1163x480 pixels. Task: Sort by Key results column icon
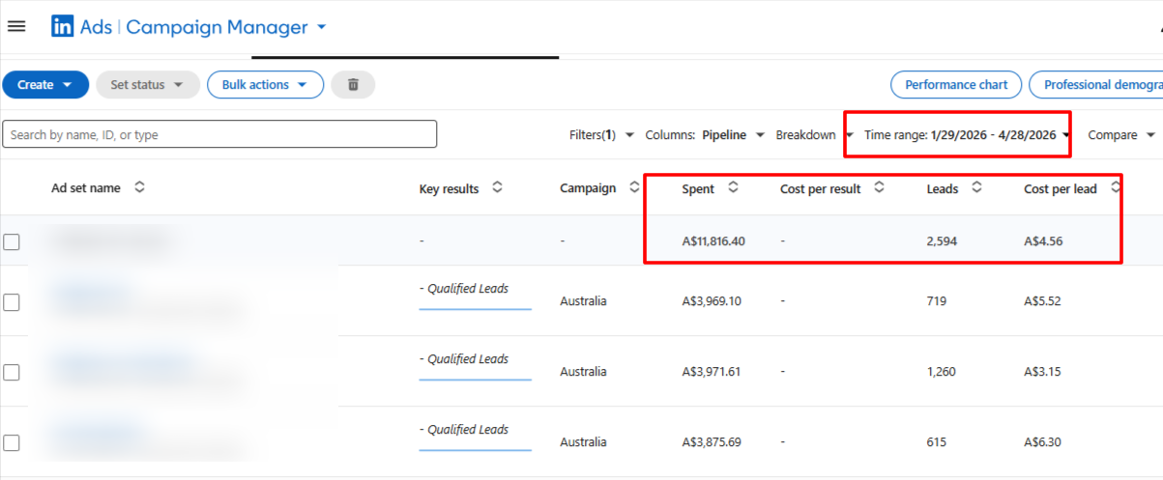pyautogui.click(x=497, y=187)
